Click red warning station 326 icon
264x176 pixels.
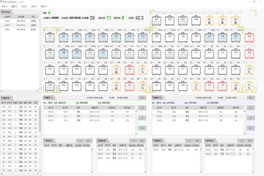[209, 86]
